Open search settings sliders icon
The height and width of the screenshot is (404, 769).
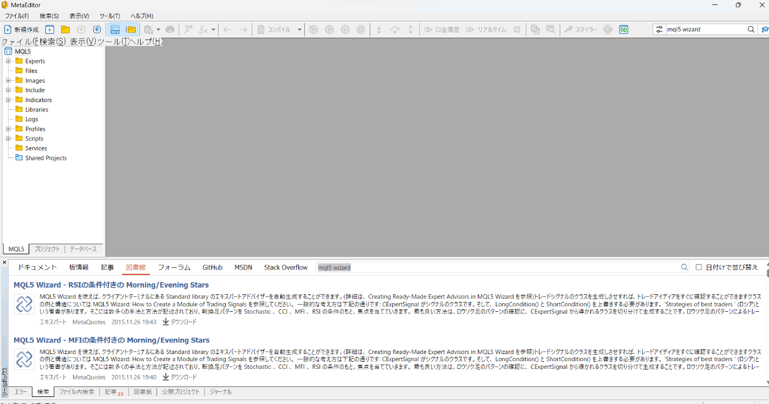point(660,30)
